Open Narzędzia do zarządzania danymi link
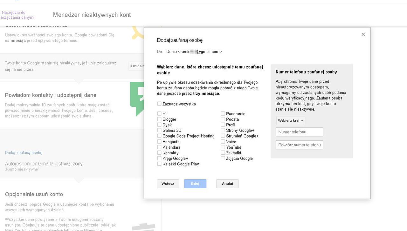Viewport: 407px width, 231px height. click(x=17, y=15)
